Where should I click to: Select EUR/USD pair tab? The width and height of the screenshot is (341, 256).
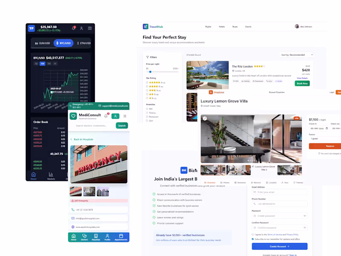pyautogui.click(x=43, y=43)
